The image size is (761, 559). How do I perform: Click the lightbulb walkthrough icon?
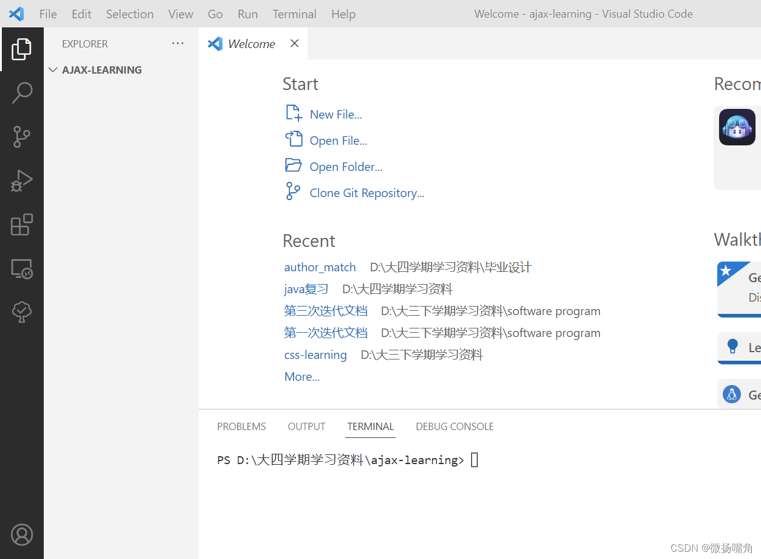pyautogui.click(x=732, y=347)
